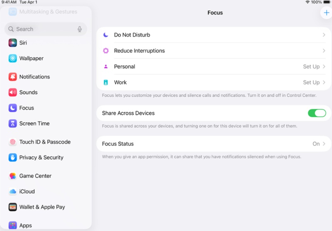Tap the battery indicator in status bar
The height and width of the screenshot is (231, 332).
(327, 2)
